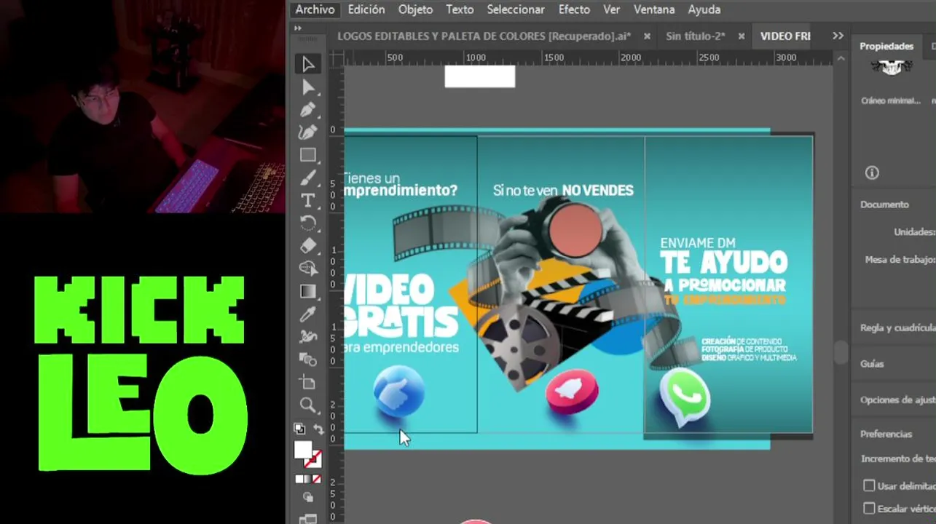Select the Rectangle tool

pos(308,155)
